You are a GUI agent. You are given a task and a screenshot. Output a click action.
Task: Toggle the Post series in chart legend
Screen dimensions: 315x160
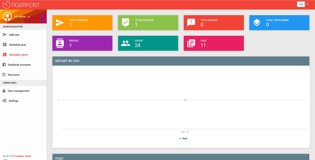click(x=183, y=138)
